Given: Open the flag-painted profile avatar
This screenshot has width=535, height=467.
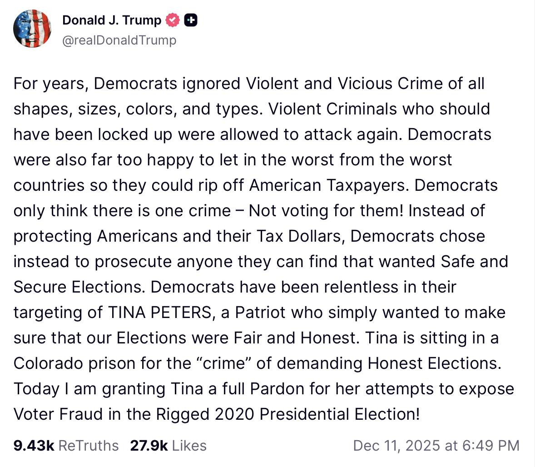Looking at the screenshot, I should (x=32, y=29).
